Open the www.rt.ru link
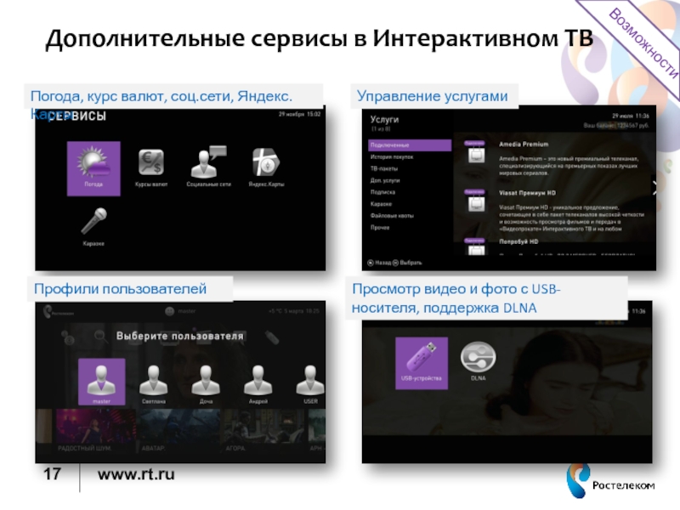 136,474
